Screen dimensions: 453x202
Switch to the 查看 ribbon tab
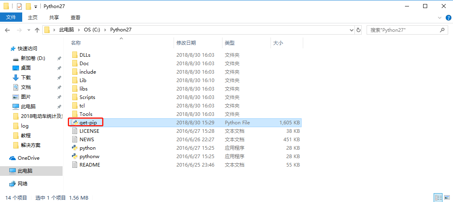(75, 18)
